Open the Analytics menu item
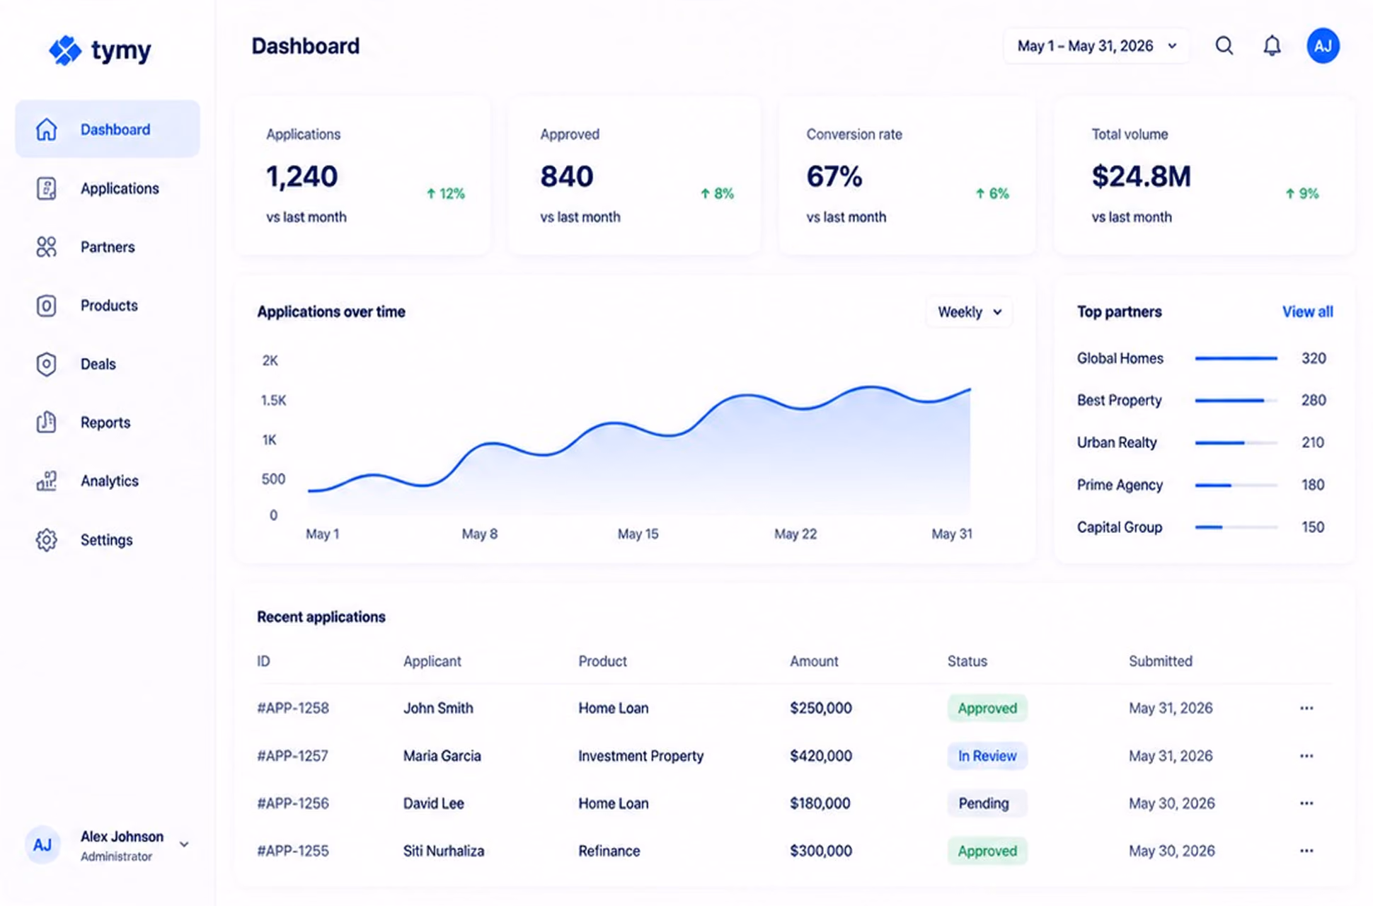Viewport: 1373px width, 906px height. (108, 481)
